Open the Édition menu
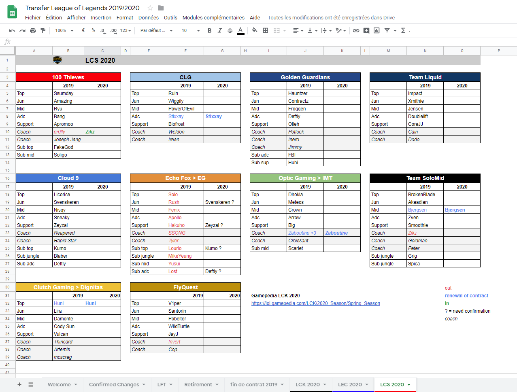 [x=54, y=18]
